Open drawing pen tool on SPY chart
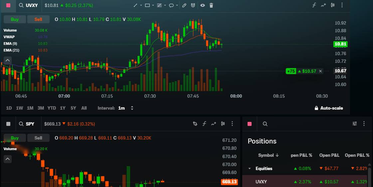This screenshot has width=373, height=187. click(x=195, y=124)
